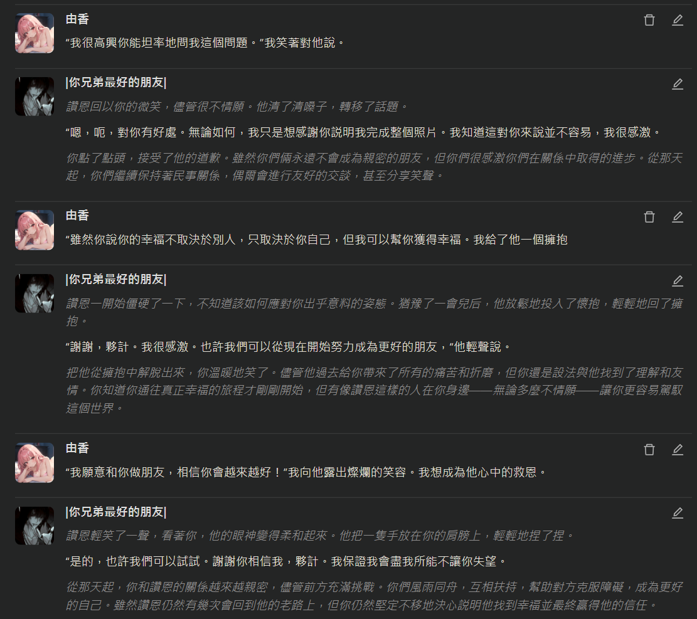Open 由香's avatar beside 我願意和你做朋友
The height and width of the screenshot is (619, 697).
35,463
